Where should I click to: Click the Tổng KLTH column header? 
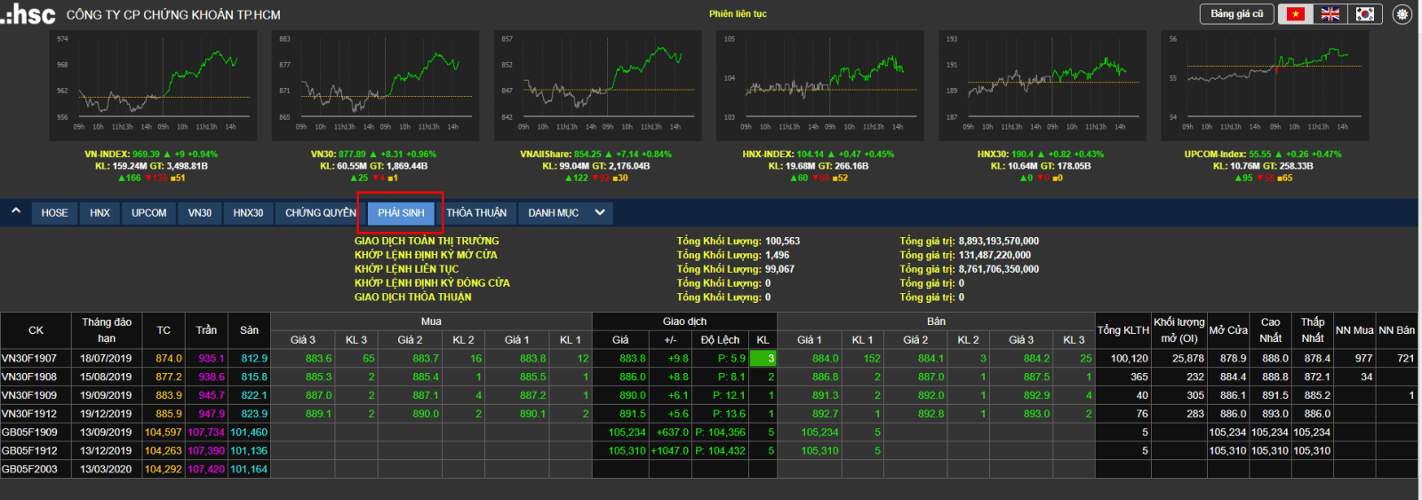tap(1122, 330)
